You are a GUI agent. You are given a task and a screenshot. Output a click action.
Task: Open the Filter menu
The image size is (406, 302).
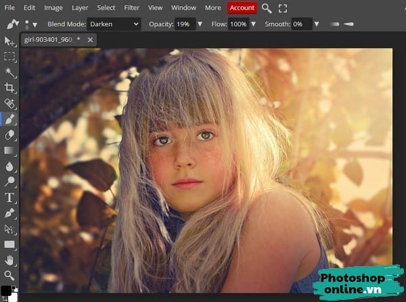133,8
